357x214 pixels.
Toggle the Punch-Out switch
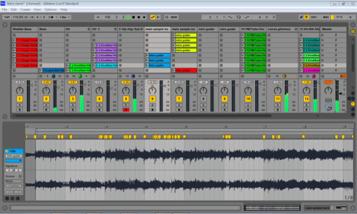247,17
